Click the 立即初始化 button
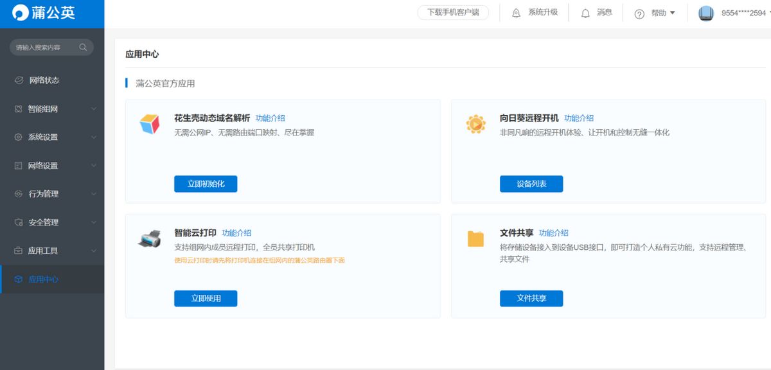The height and width of the screenshot is (370, 771). 206,184
